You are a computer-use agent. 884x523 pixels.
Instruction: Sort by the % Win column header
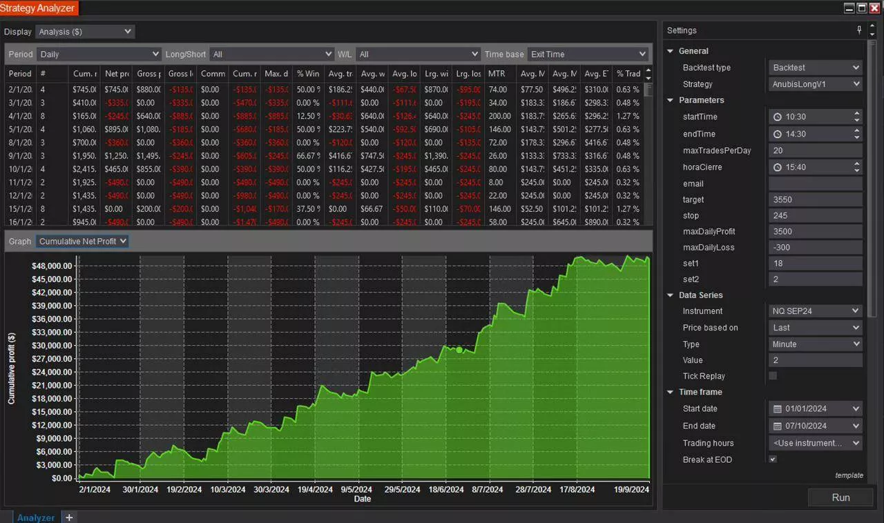pos(308,73)
